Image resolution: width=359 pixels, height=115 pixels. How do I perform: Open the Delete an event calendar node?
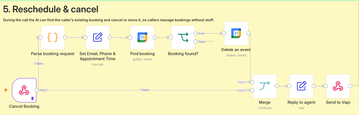pos(236,33)
